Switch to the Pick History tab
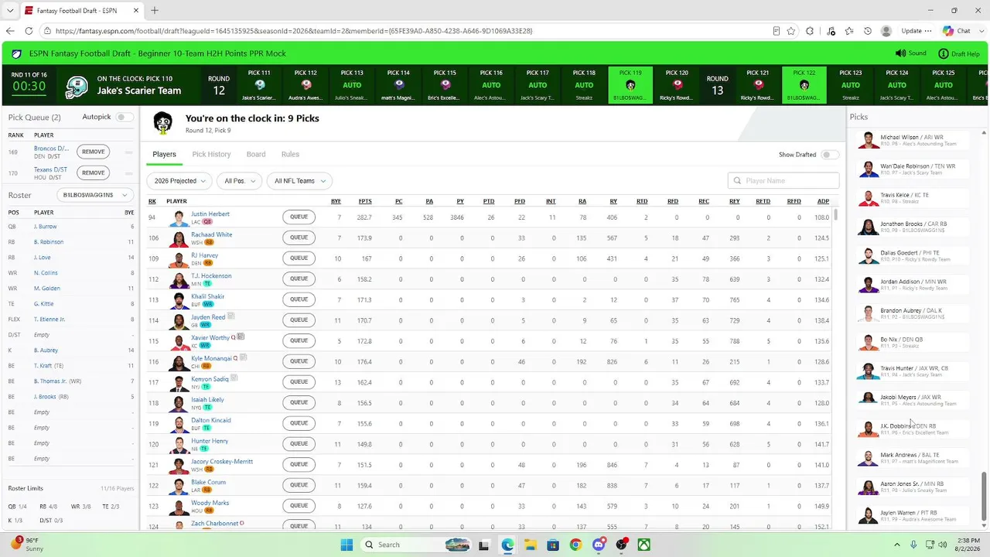Viewport: 990px width, 557px height. click(x=211, y=155)
